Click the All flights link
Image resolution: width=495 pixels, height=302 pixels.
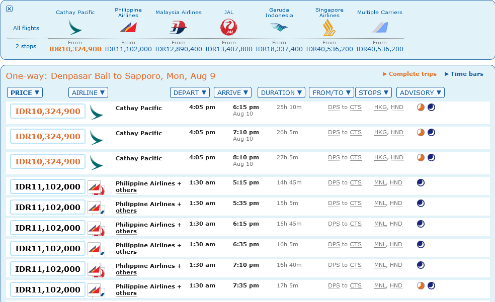26,28
